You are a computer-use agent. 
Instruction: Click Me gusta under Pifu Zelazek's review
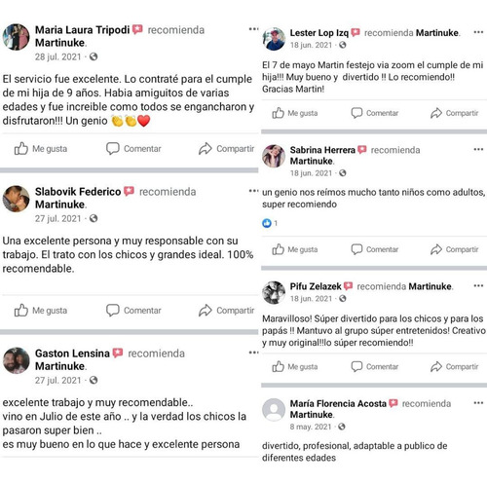point(295,366)
